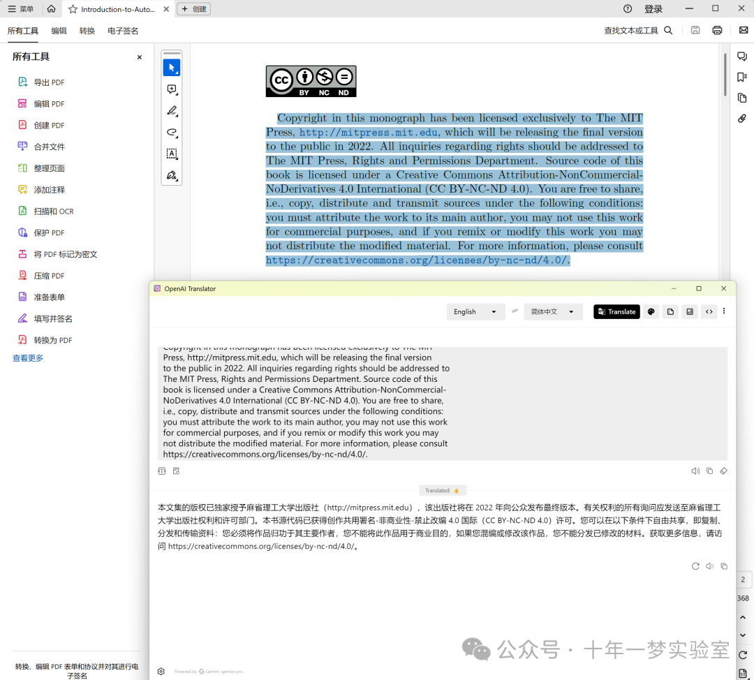Open help question mark icon
Image resolution: width=754 pixels, height=680 pixels.
[x=628, y=8]
